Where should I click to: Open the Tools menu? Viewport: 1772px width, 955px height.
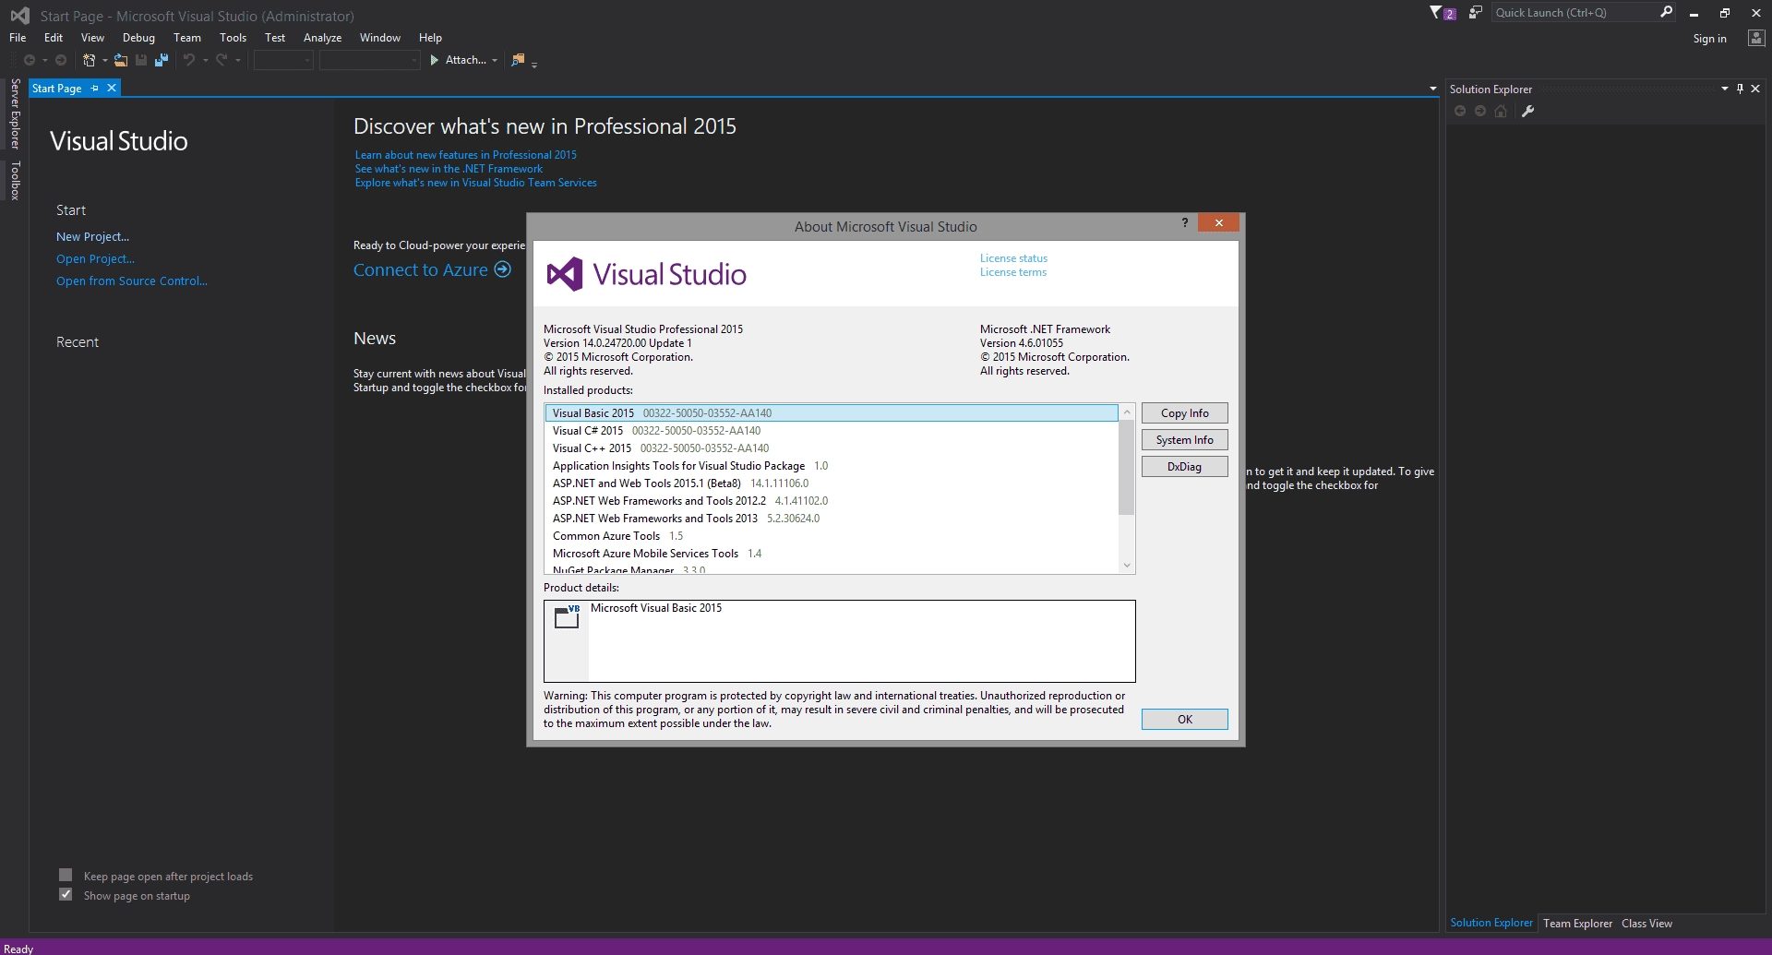tap(233, 38)
